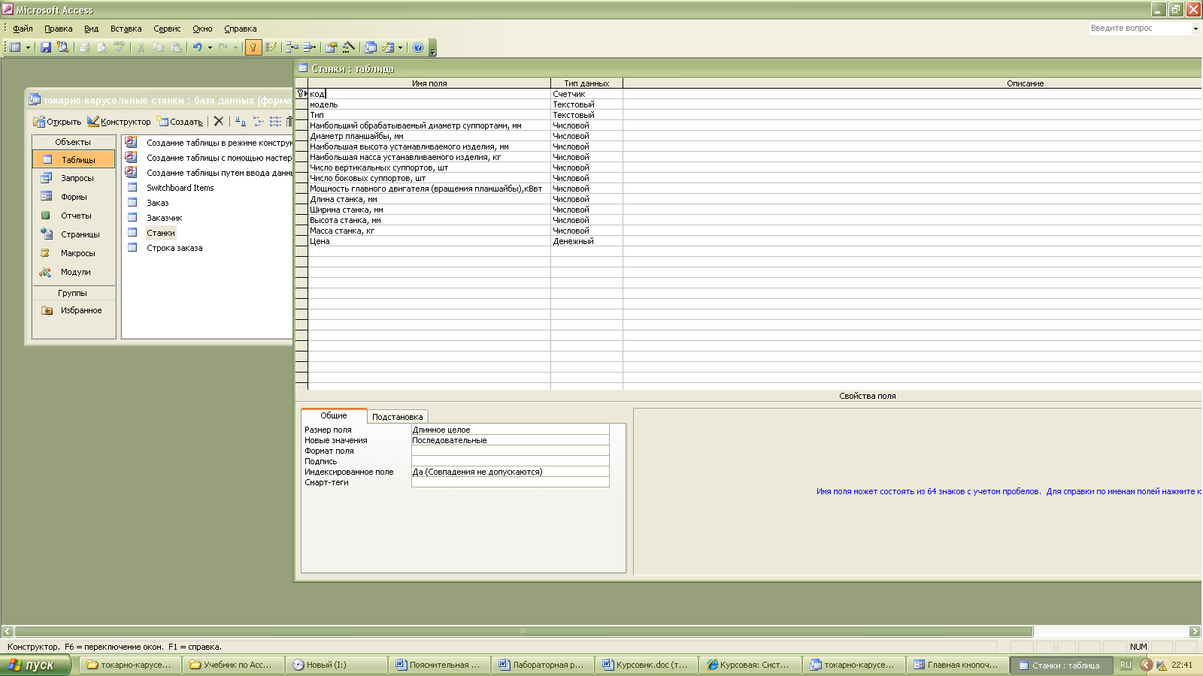Screen dimensions: 1203x676
Task: Expand the Undo history dropdown arrow
Action: click(x=210, y=47)
